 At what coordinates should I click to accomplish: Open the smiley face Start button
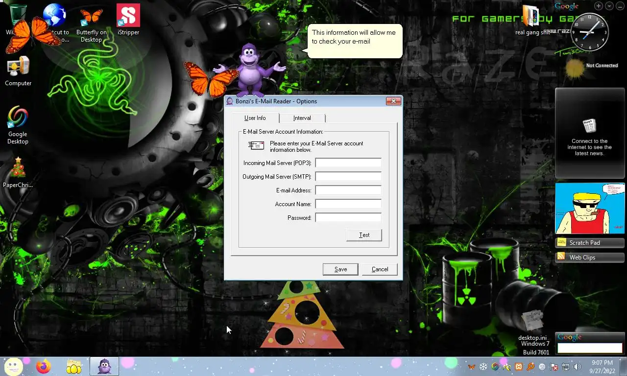click(13, 367)
